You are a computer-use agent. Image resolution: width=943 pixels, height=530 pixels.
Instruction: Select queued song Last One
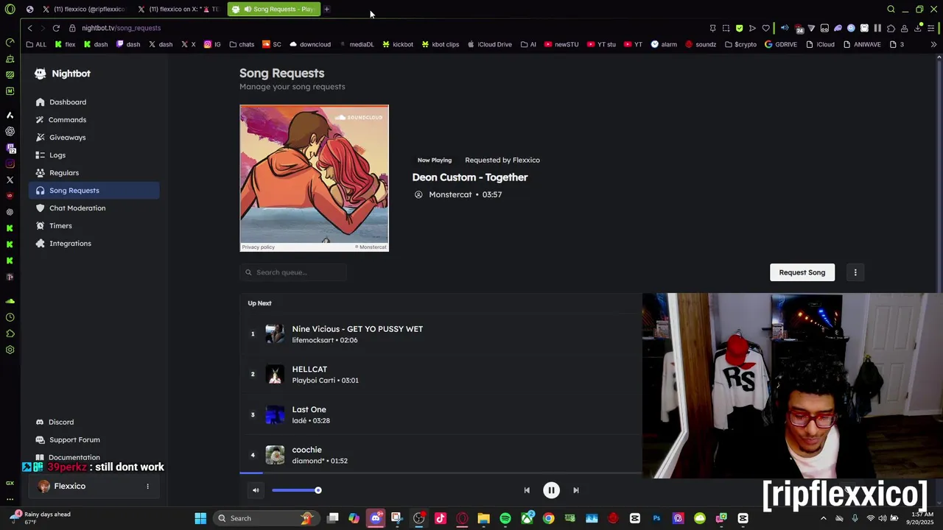tap(441, 414)
